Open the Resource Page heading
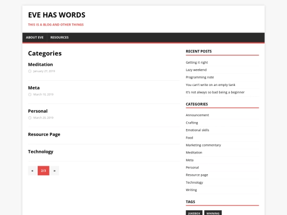 coord(44,134)
